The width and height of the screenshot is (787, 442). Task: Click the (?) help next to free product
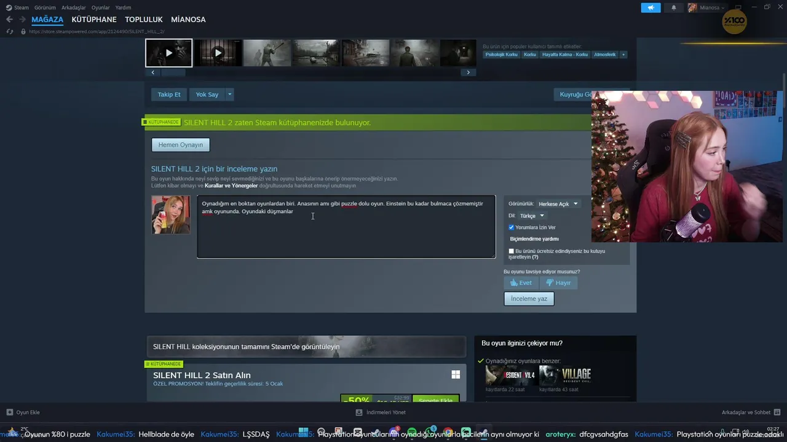point(535,257)
